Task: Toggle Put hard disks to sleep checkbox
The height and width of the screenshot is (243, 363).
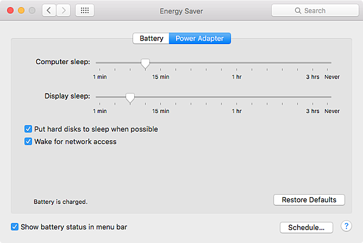Action: click(x=28, y=129)
